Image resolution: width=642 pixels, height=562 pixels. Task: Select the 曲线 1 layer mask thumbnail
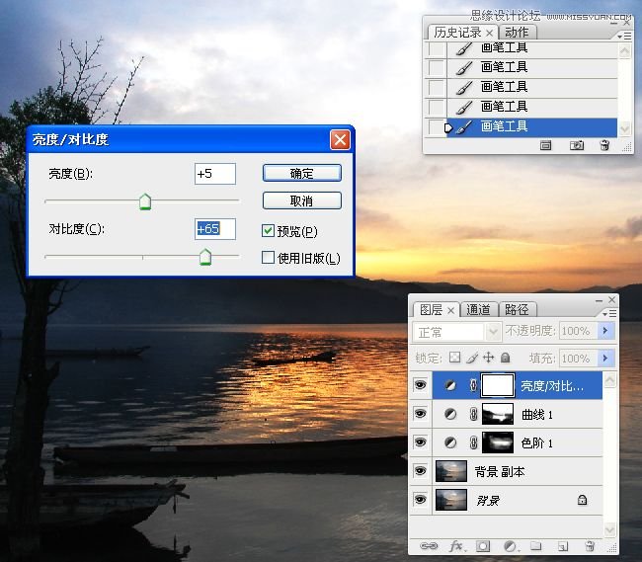[498, 414]
